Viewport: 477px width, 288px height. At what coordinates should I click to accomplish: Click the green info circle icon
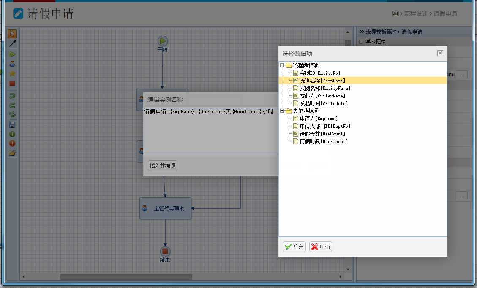13,134
